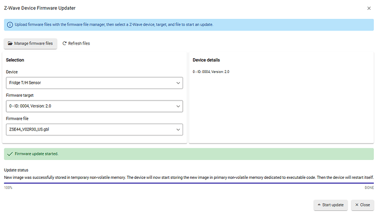Open Manage firmware files
Viewport: 376px width, 212px height.
[x=31, y=43]
